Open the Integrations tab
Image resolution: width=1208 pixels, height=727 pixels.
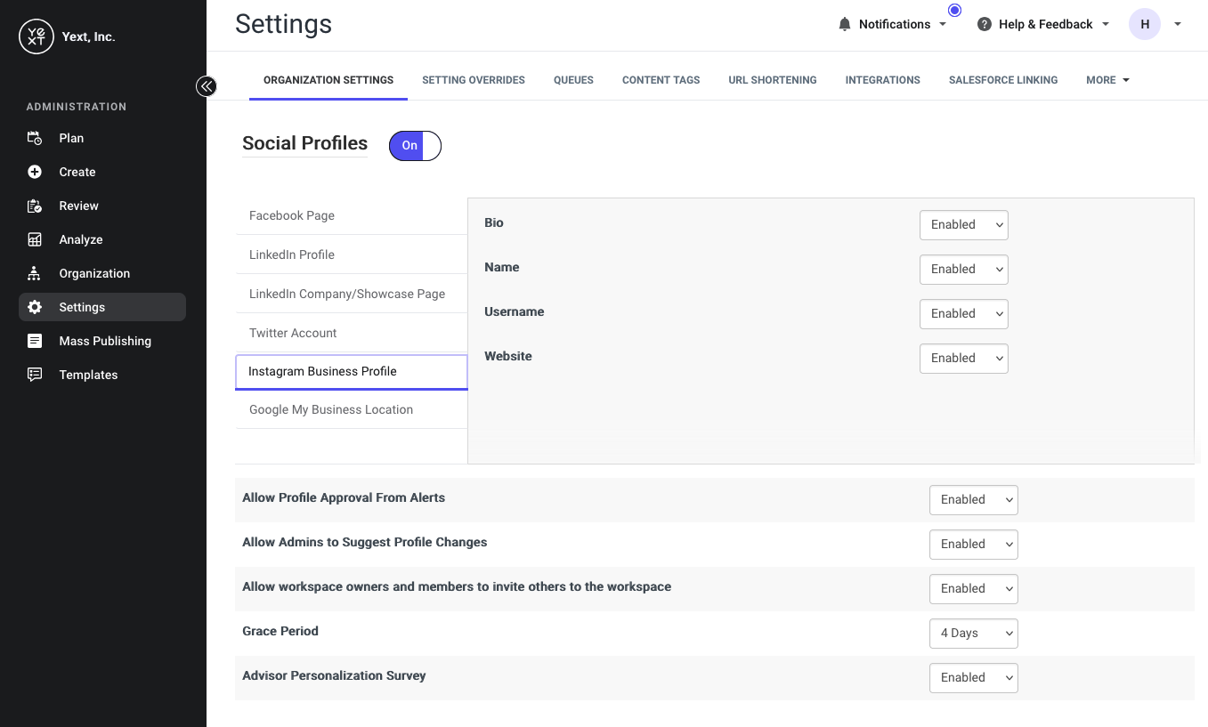[882, 80]
